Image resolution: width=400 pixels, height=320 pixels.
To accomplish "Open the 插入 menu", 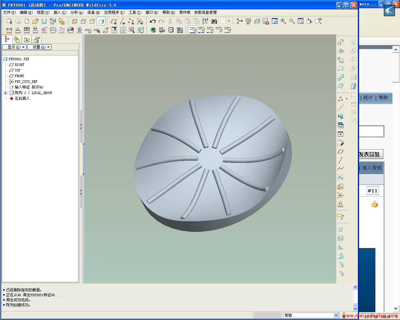I will (60, 12).
